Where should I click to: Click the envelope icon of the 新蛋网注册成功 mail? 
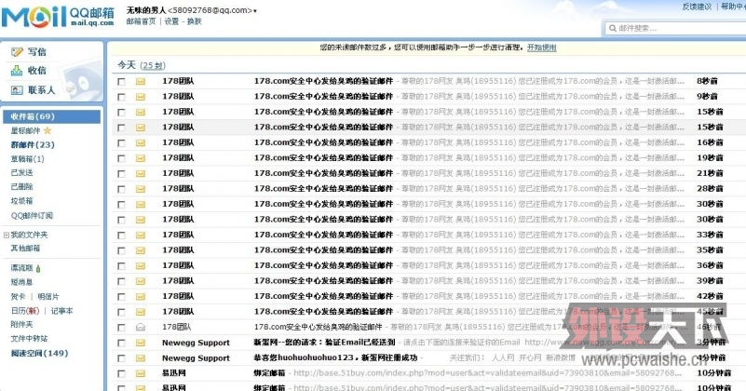click(x=141, y=358)
